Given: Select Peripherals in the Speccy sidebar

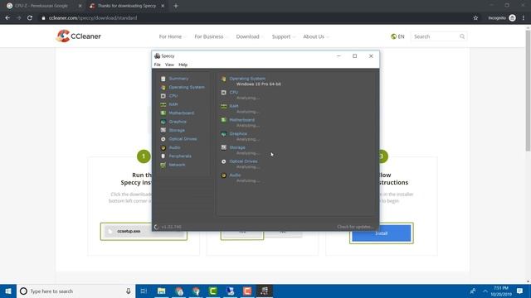Looking at the screenshot, I should click(180, 156).
